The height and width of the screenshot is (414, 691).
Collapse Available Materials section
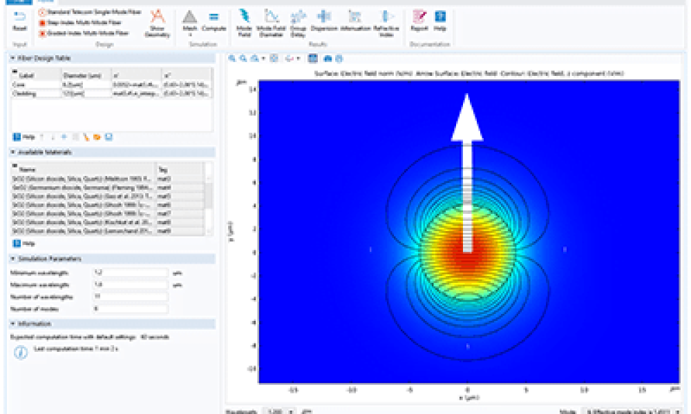click(12, 152)
